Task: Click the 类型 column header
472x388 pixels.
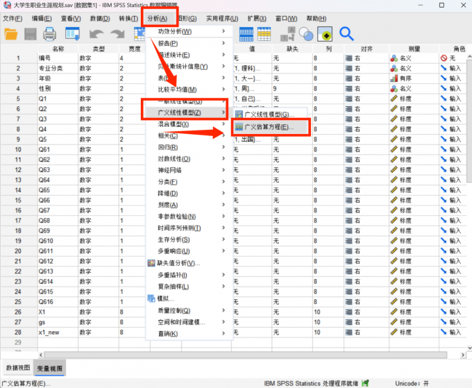Action: coord(99,49)
